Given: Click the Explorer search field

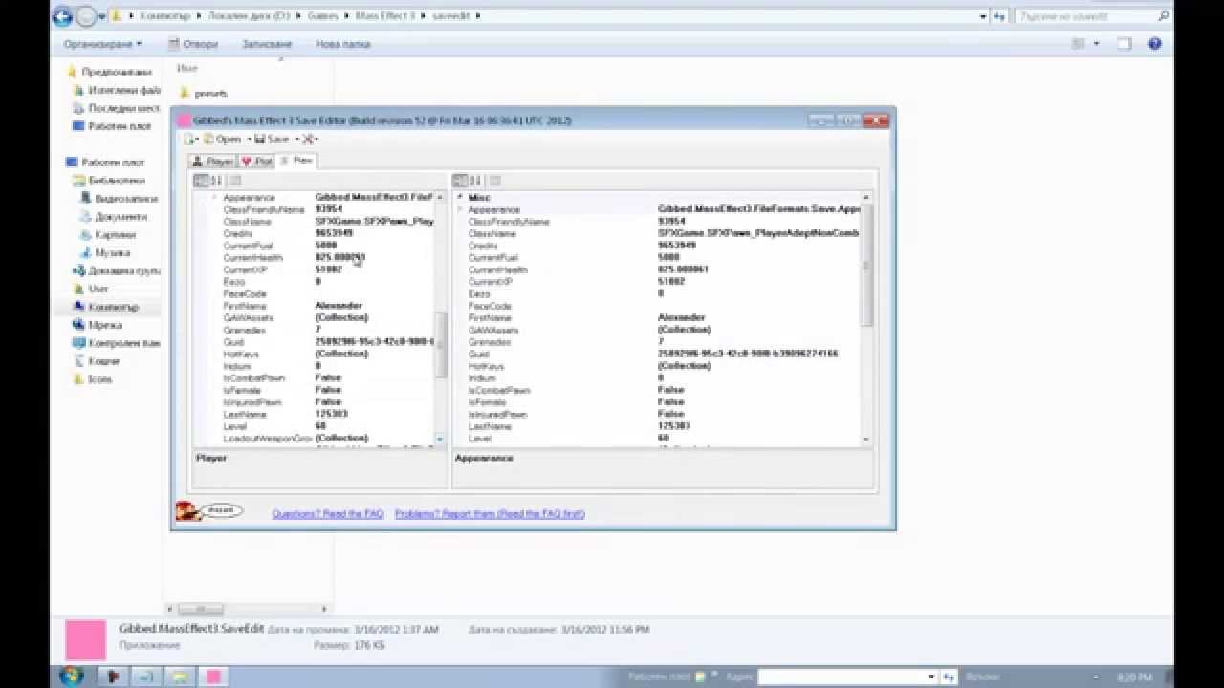Looking at the screenshot, I should 1091,16.
